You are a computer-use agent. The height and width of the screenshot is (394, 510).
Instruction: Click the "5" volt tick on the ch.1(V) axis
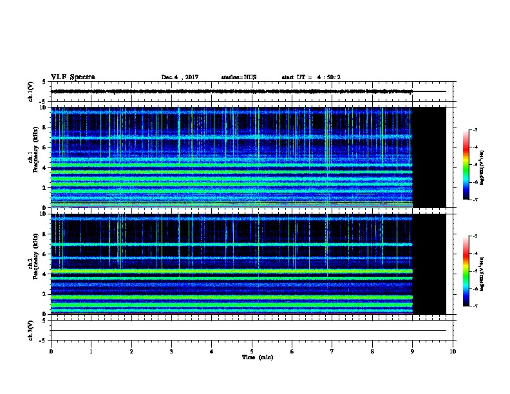[x=44, y=82]
